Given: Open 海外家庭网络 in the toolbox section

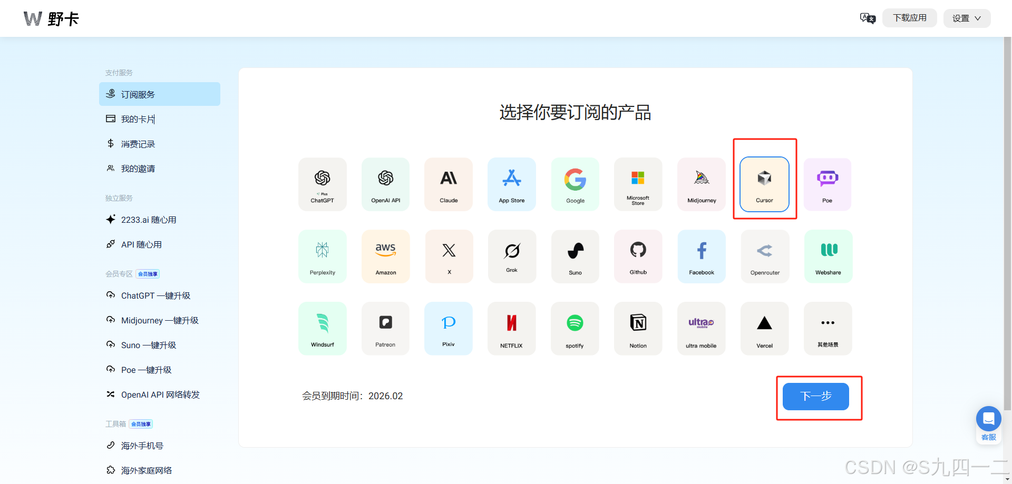Looking at the screenshot, I should pyautogui.click(x=160, y=470).
